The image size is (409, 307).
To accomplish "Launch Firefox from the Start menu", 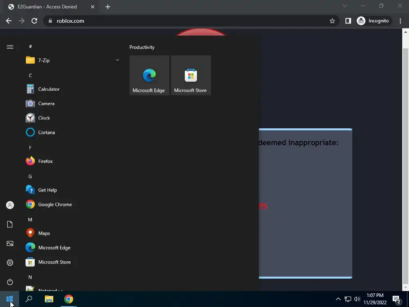I will point(73,161).
